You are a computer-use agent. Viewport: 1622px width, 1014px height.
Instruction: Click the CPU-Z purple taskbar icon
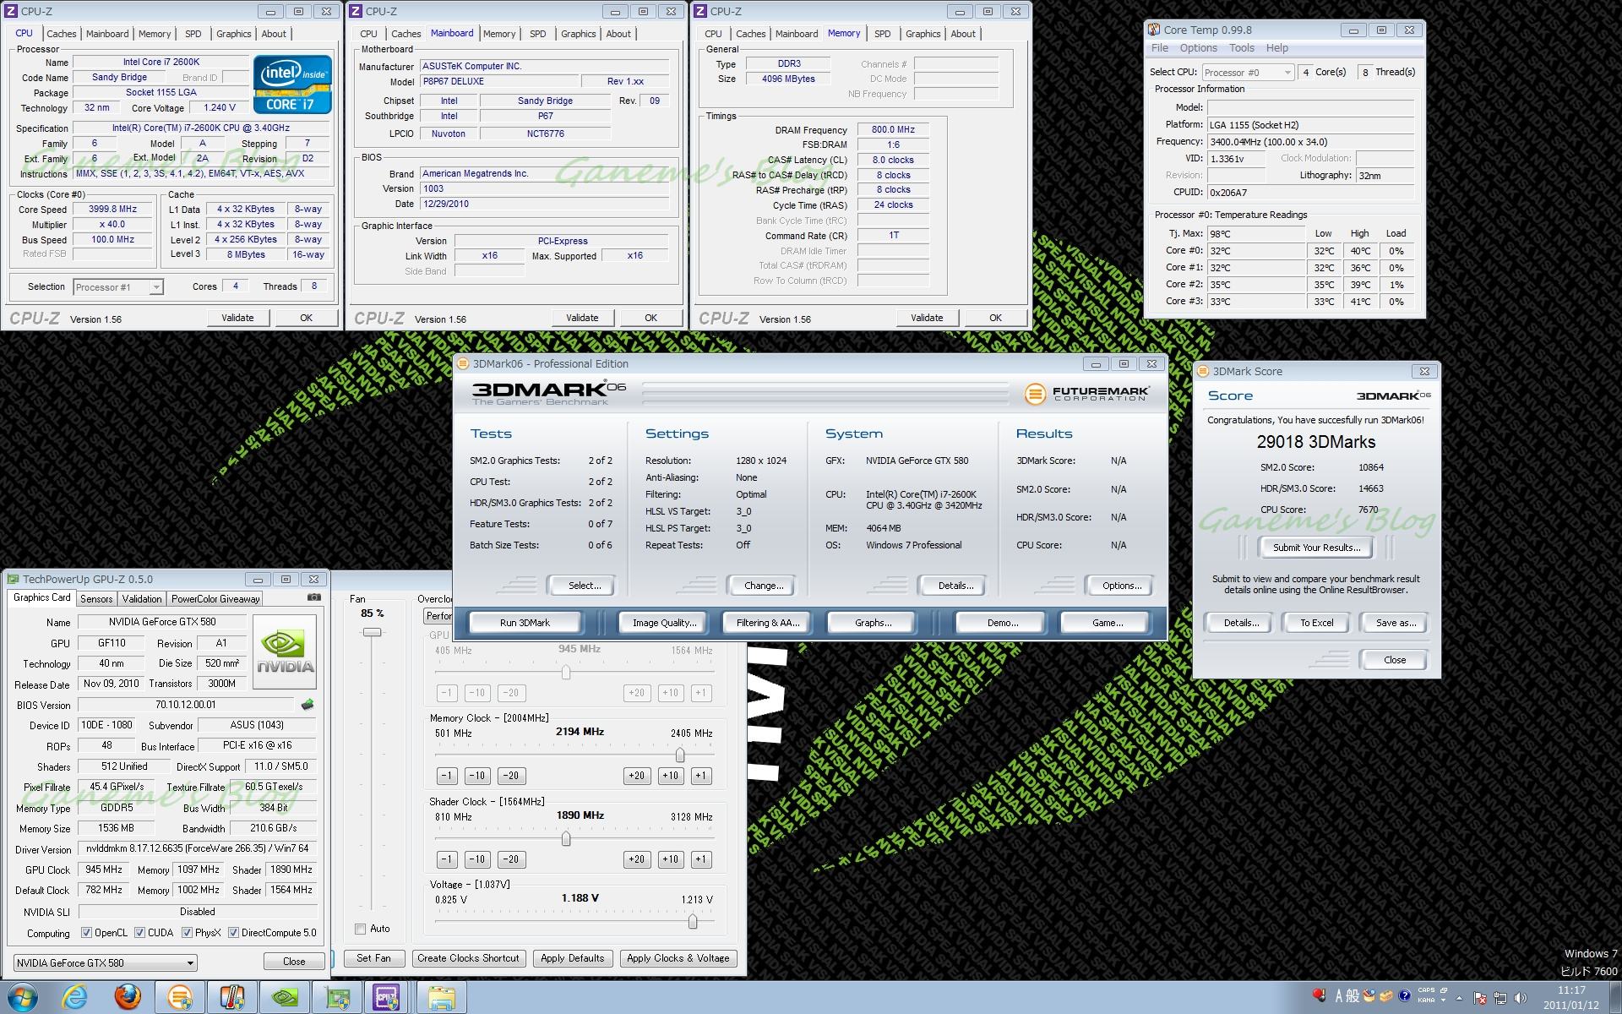click(387, 997)
